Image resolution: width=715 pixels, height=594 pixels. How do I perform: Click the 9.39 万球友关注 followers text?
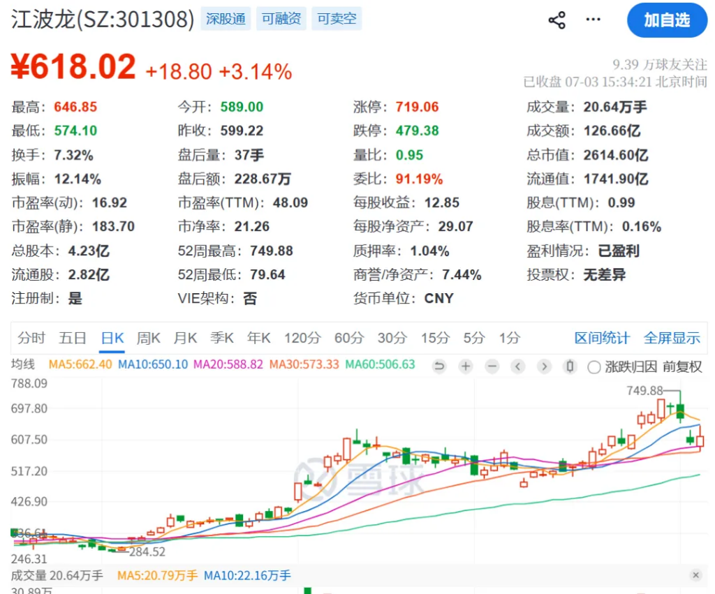[x=659, y=65]
